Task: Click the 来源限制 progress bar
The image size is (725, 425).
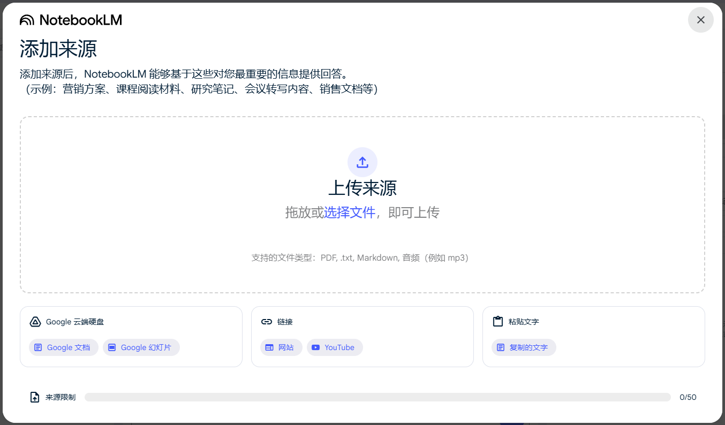Action: coord(379,397)
